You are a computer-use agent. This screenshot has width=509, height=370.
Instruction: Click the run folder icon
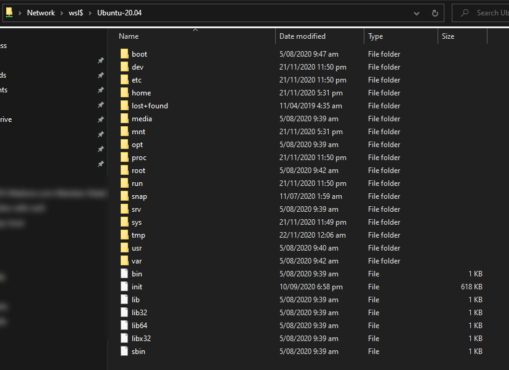click(x=124, y=183)
